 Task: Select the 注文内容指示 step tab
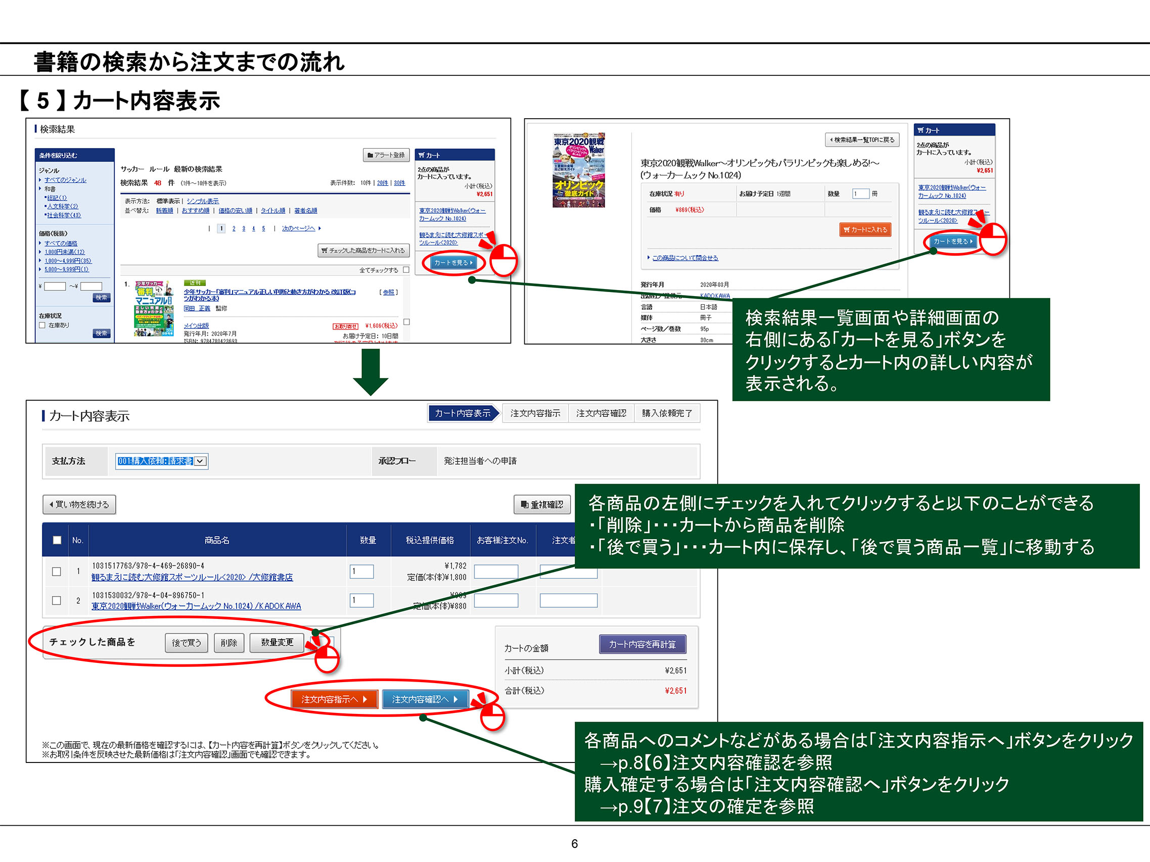(535, 413)
